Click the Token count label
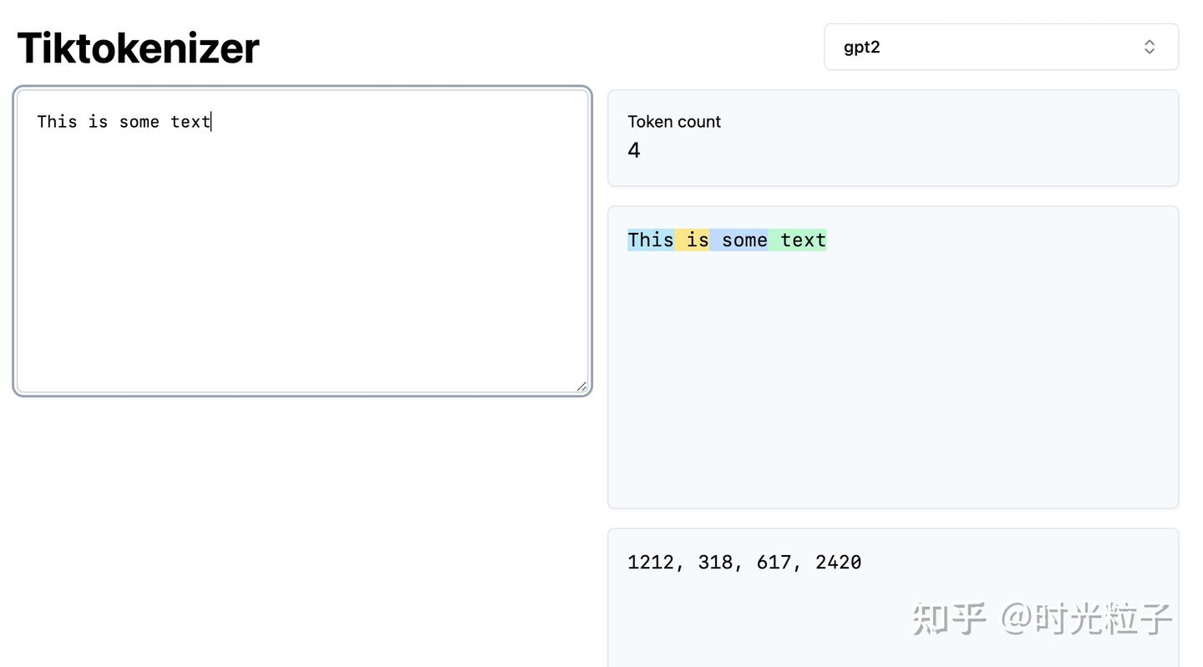This screenshot has height=667, width=1203. pos(674,121)
